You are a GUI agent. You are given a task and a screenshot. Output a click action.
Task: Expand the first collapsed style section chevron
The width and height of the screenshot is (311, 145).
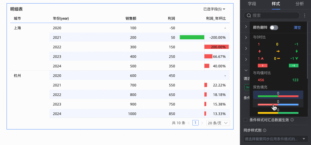(246, 27)
